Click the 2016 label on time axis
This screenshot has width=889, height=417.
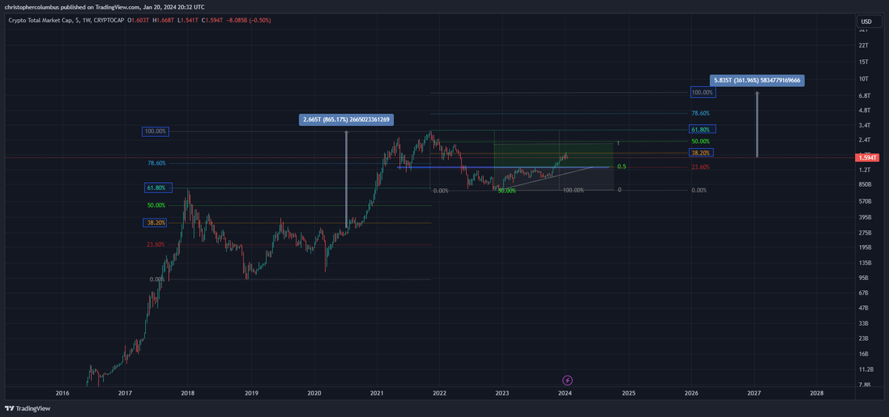pos(62,393)
